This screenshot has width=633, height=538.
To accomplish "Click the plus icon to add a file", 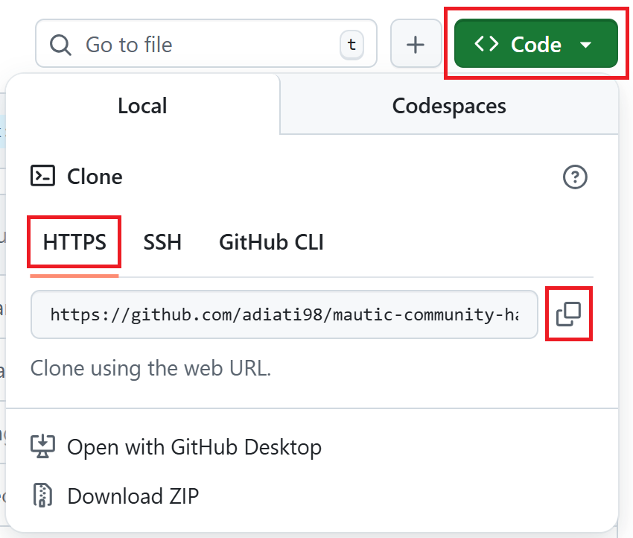I will (x=416, y=45).
